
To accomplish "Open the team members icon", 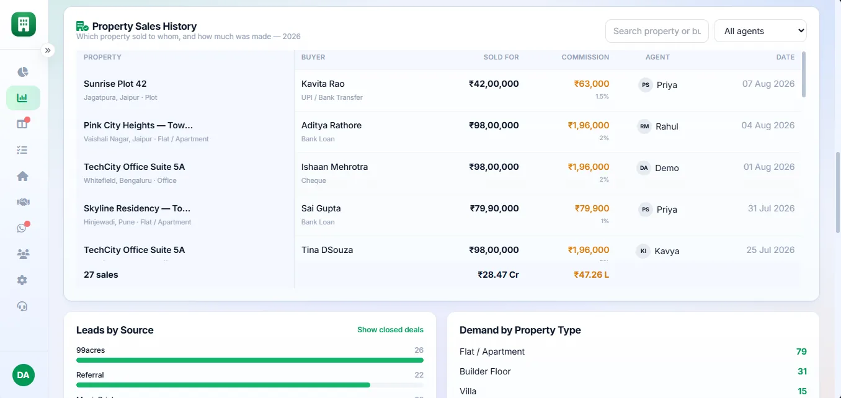I will click(23, 254).
